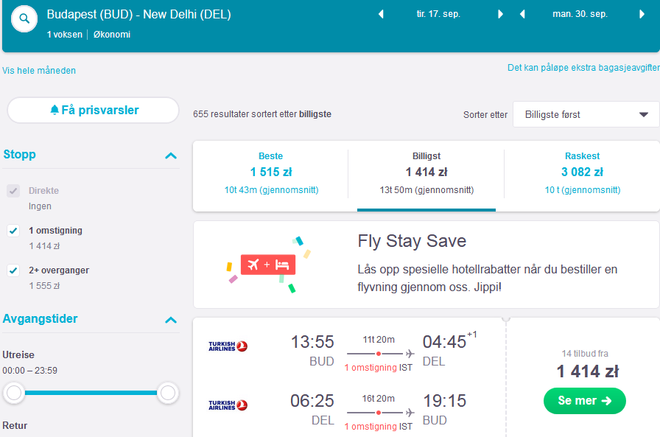Click the Få prisvarsler button
660x437 pixels.
(93, 111)
